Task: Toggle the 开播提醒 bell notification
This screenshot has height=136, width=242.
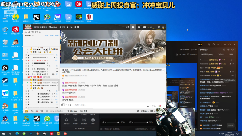Action: [x=185, y=50]
